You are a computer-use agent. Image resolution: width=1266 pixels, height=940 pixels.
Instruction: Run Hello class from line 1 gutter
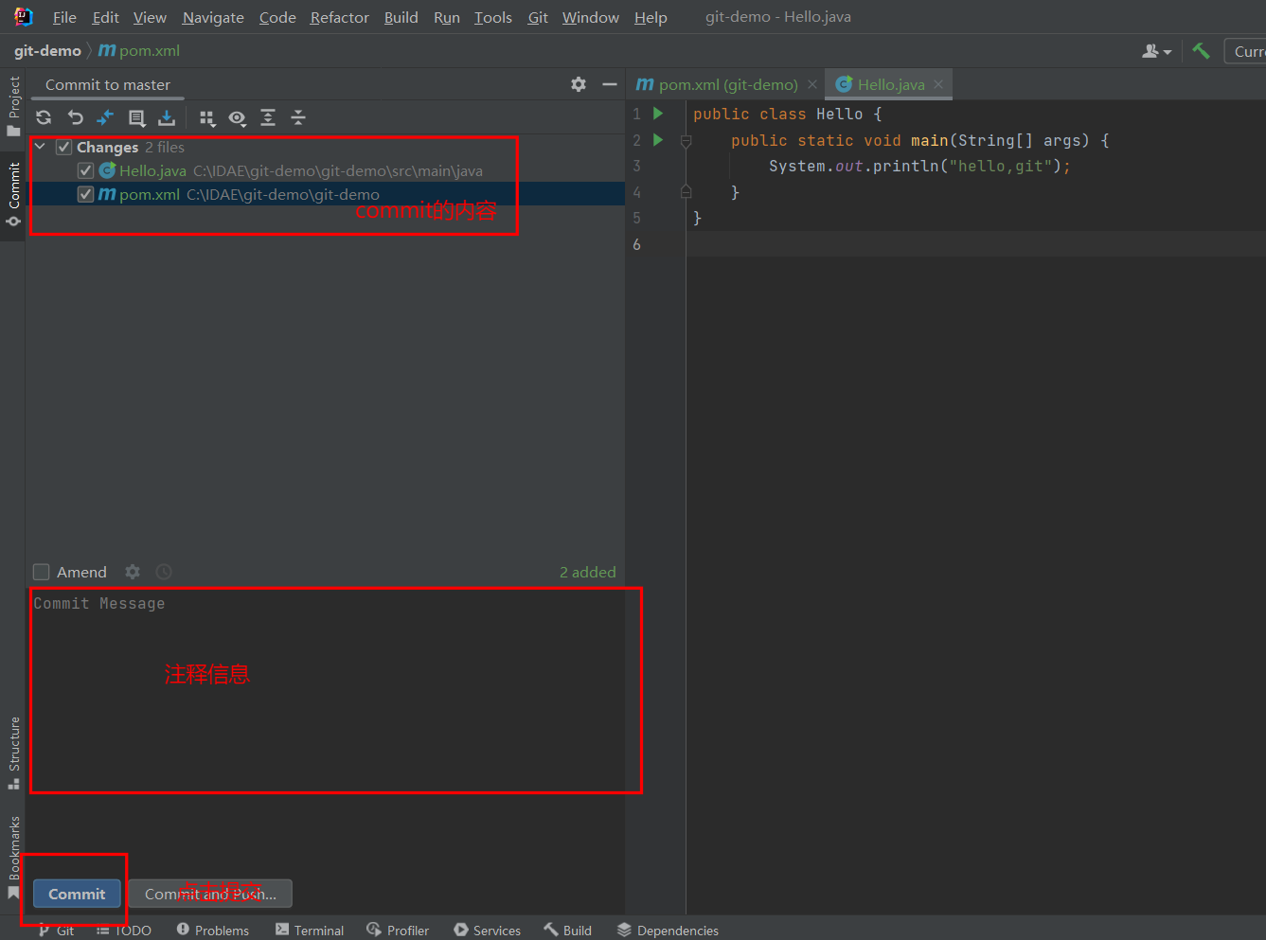pos(658,114)
